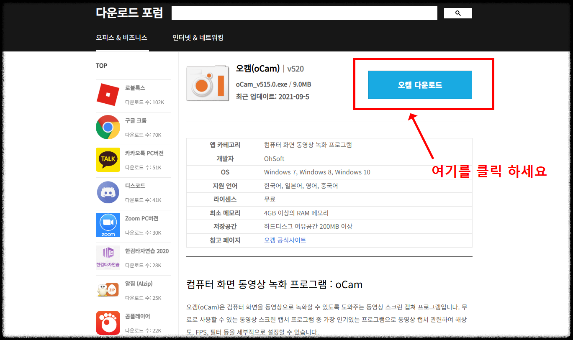Select the 오캠(oCam) title text

(x=258, y=69)
